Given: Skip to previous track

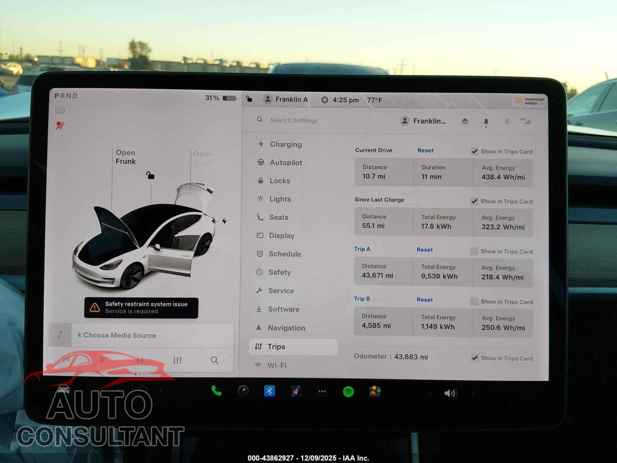Looking at the screenshot, I should click(x=66, y=359).
